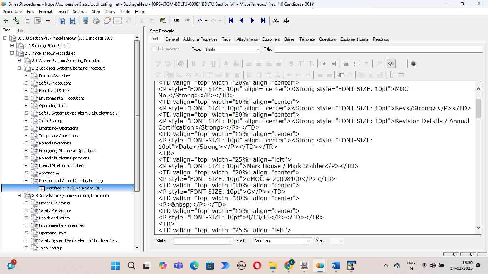Select the Certified byMOC No.RevRevisi... table item
This screenshot has width=488, height=274.
click(75, 188)
